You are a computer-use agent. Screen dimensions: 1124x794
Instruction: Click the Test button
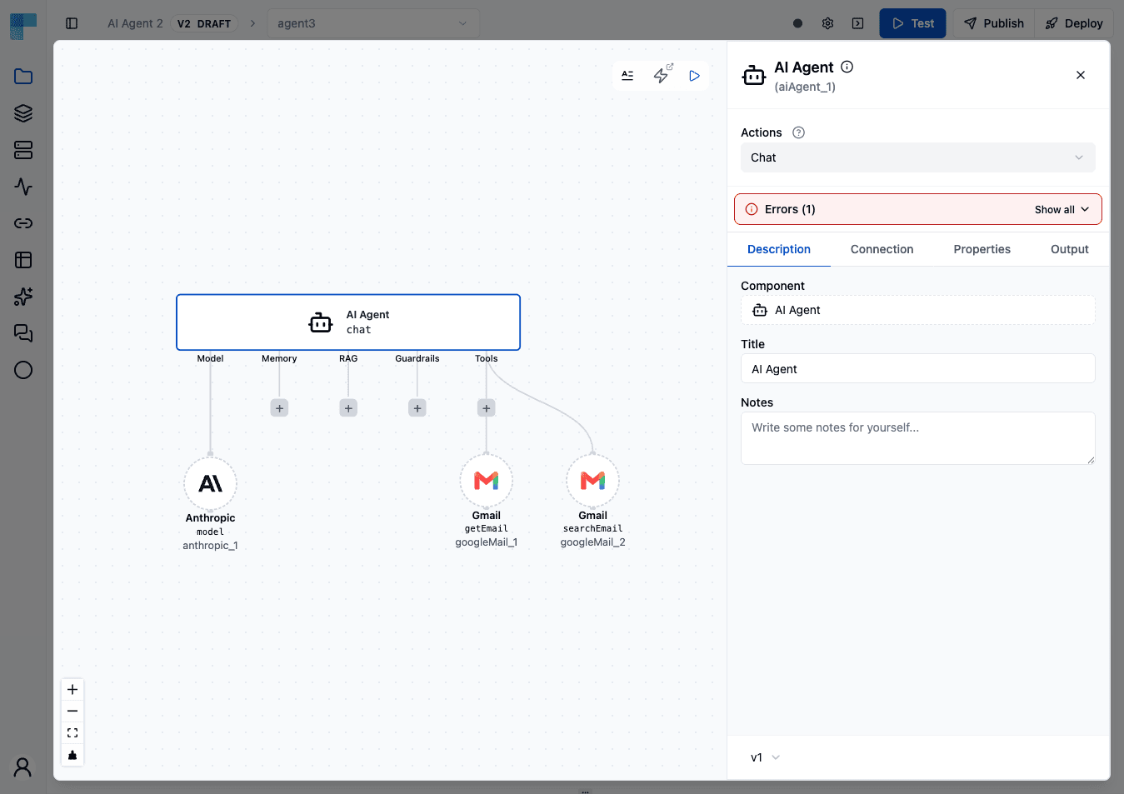[912, 23]
